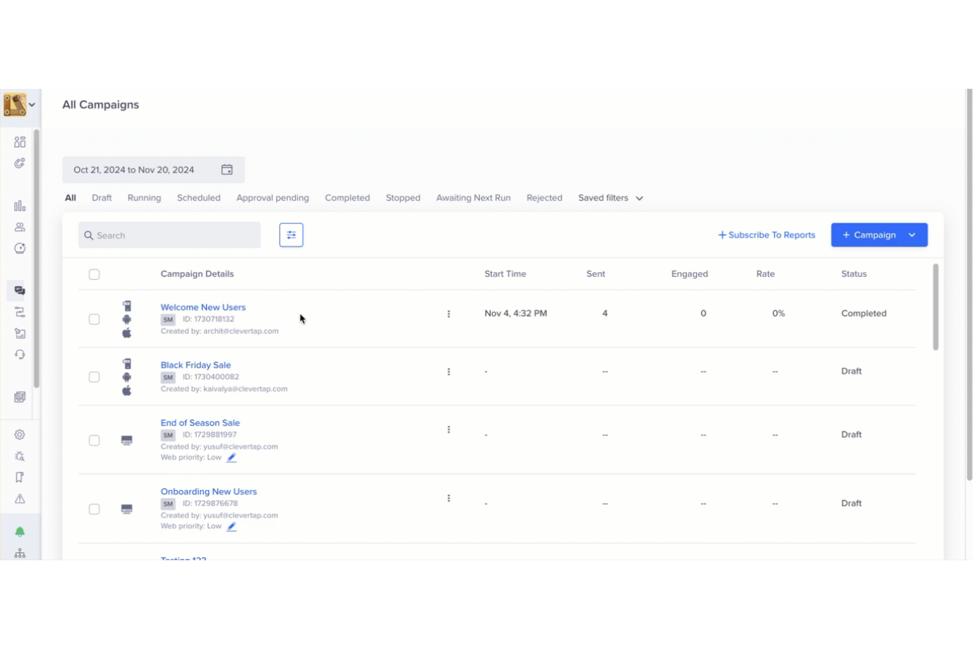Open three-dot menu for Onboarding New Users

449,498
